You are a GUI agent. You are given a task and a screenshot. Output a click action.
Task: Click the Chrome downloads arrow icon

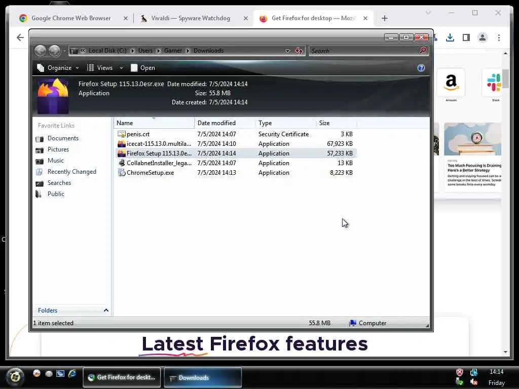(450, 37)
